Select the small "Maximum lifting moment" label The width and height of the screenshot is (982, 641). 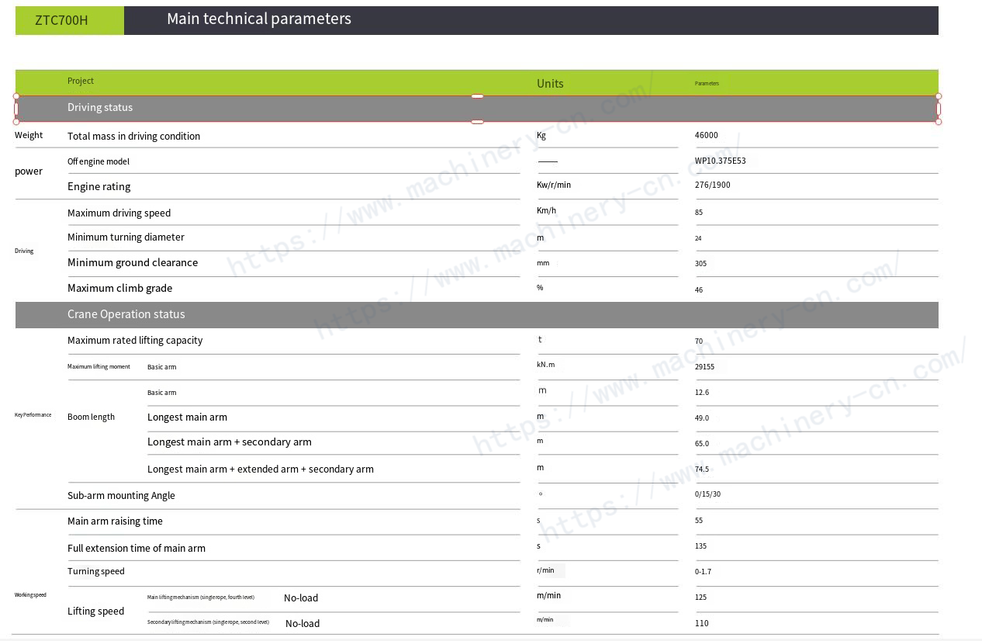[99, 366]
